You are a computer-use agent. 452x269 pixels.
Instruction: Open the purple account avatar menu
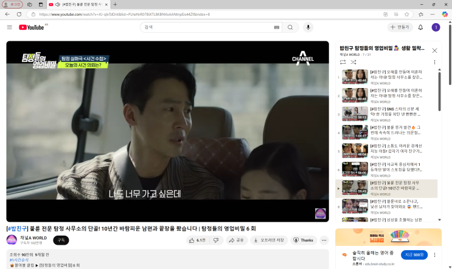(436, 27)
